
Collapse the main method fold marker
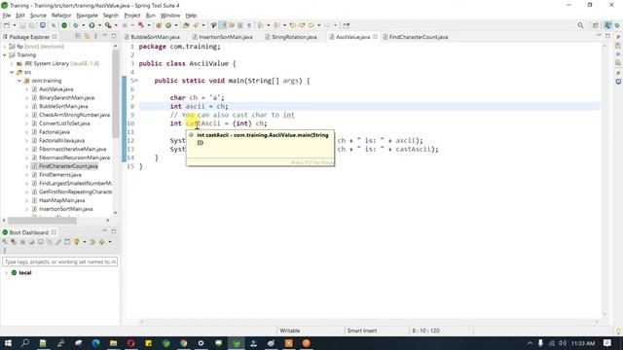136,81
